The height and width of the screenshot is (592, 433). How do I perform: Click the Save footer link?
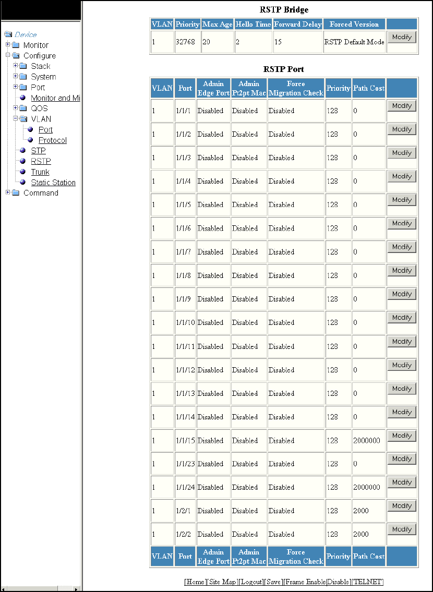click(273, 582)
